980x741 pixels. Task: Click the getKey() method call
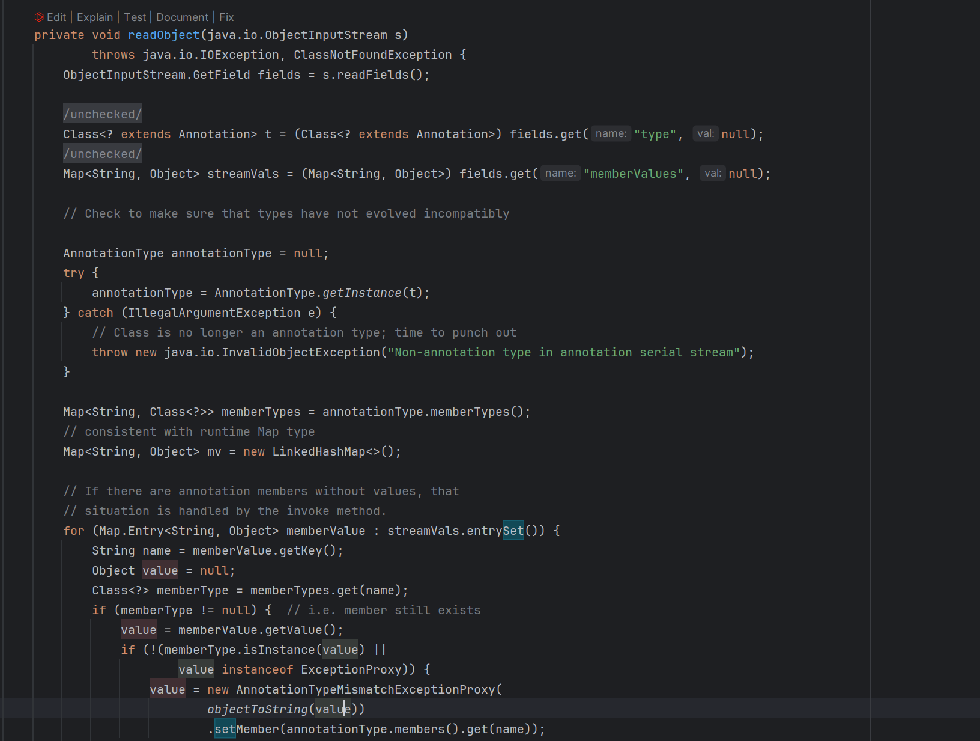coord(301,550)
